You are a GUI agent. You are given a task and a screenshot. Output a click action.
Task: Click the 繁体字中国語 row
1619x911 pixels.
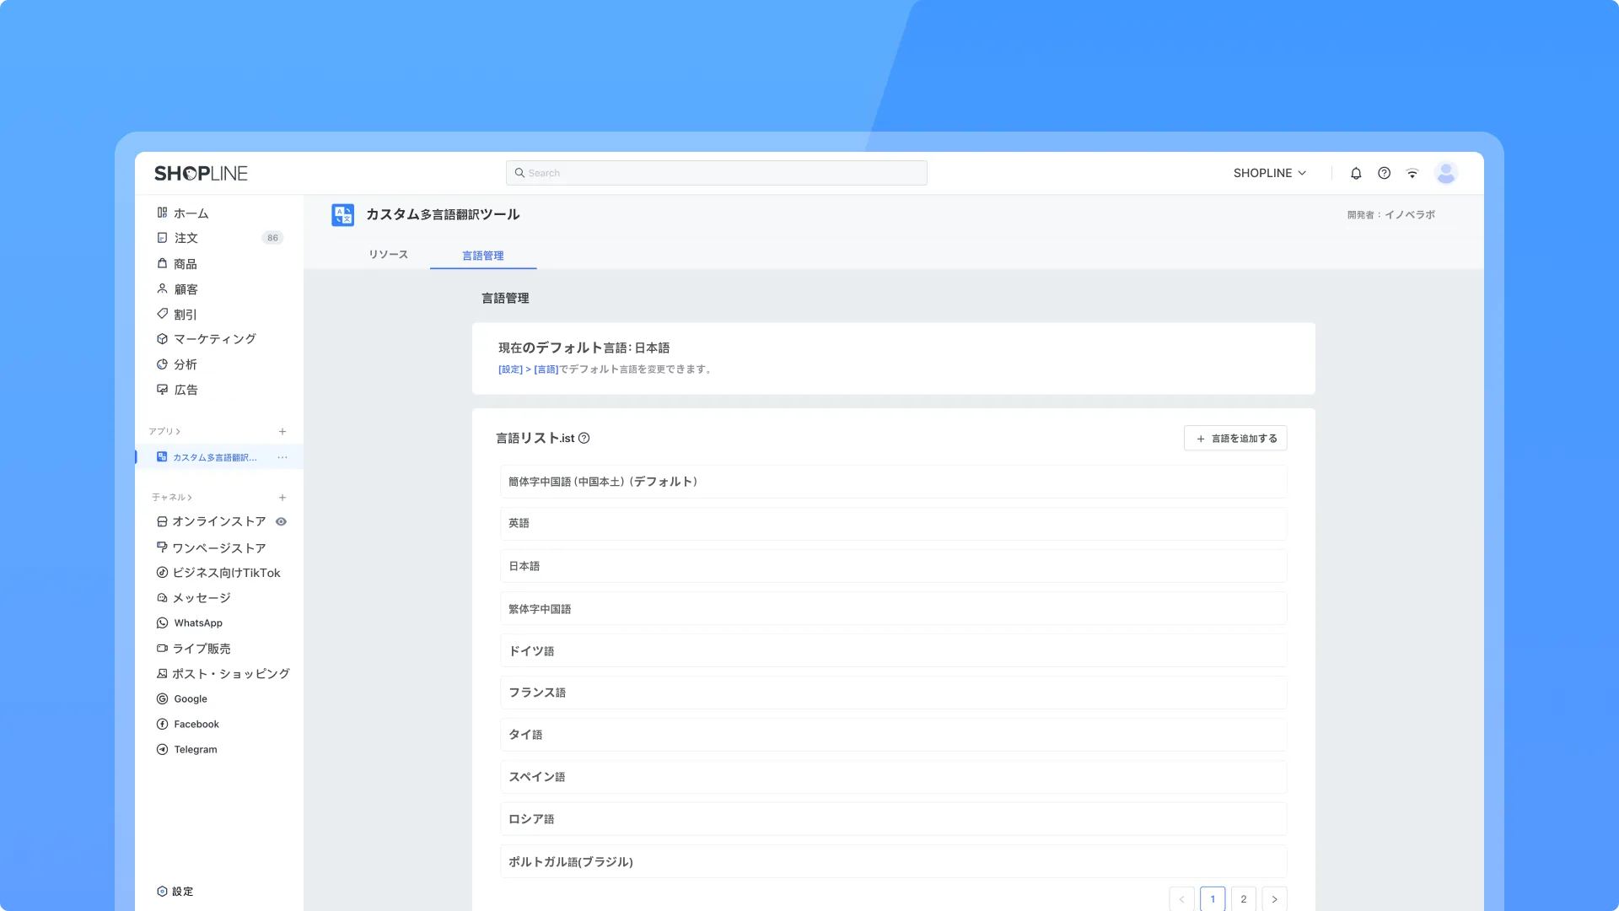click(x=894, y=608)
